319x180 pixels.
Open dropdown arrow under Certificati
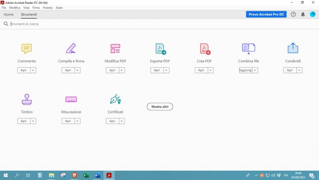click(122, 121)
